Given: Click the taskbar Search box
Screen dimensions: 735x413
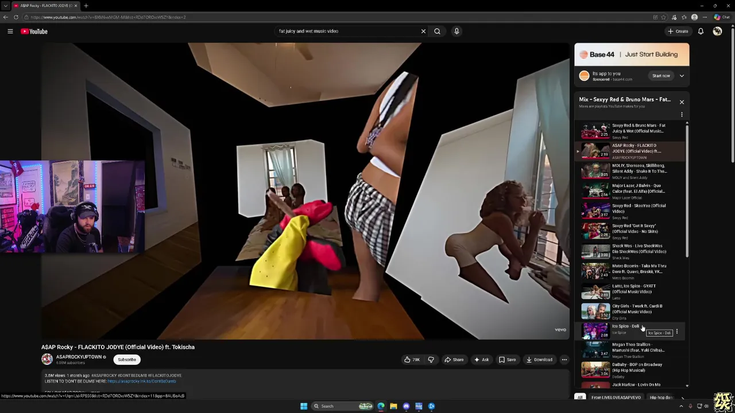Looking at the screenshot, I should click(341, 406).
